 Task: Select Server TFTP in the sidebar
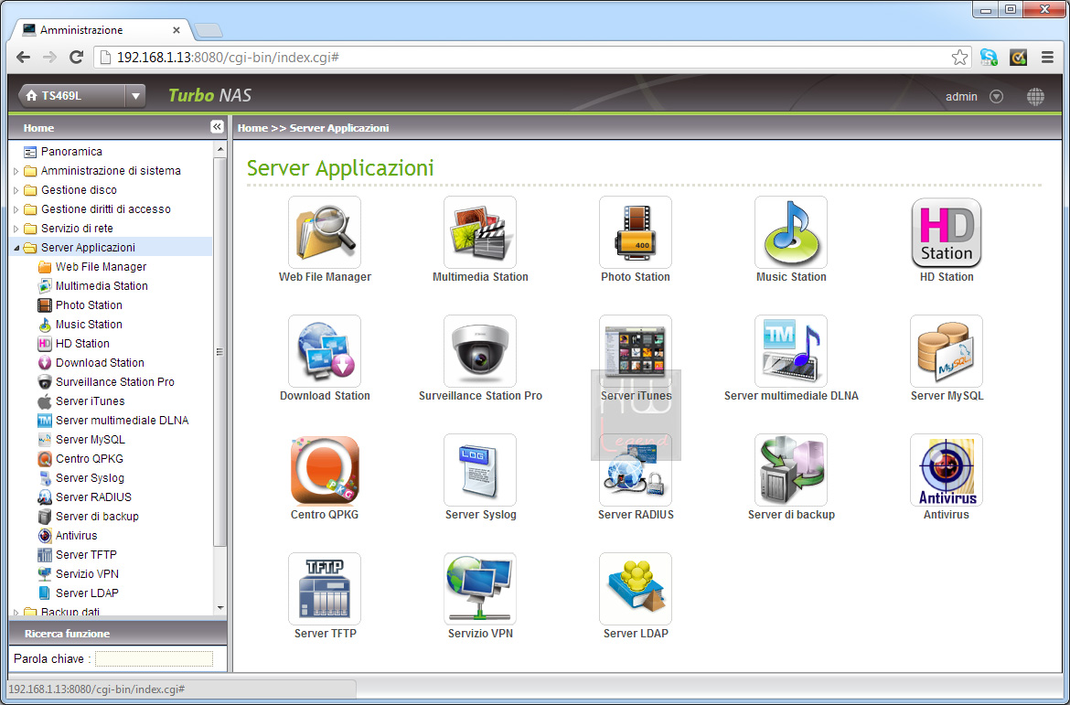[86, 554]
